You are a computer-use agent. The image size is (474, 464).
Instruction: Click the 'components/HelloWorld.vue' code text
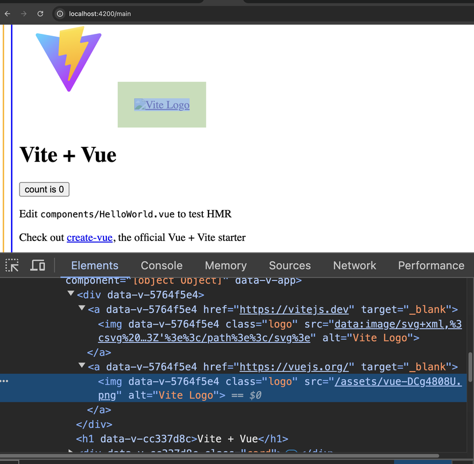coord(107,214)
